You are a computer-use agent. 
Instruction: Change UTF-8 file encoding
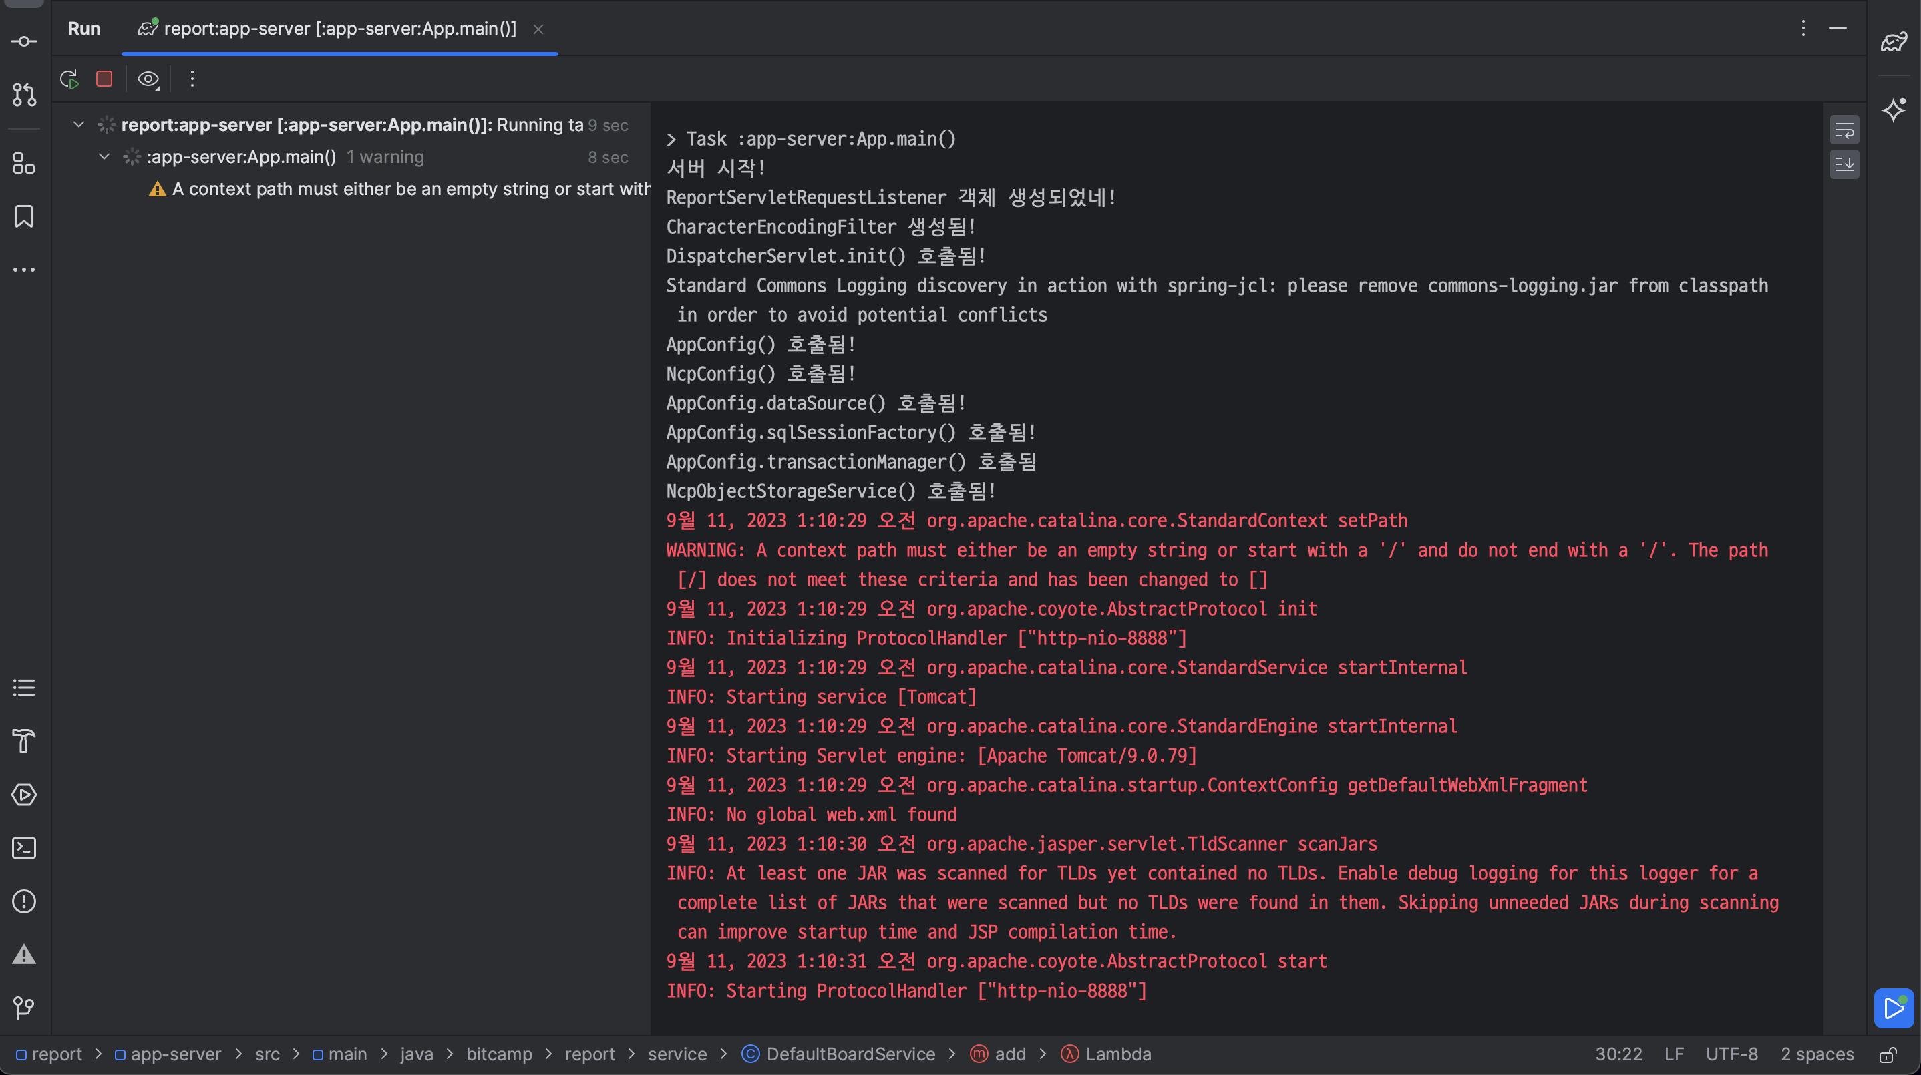point(1731,1054)
